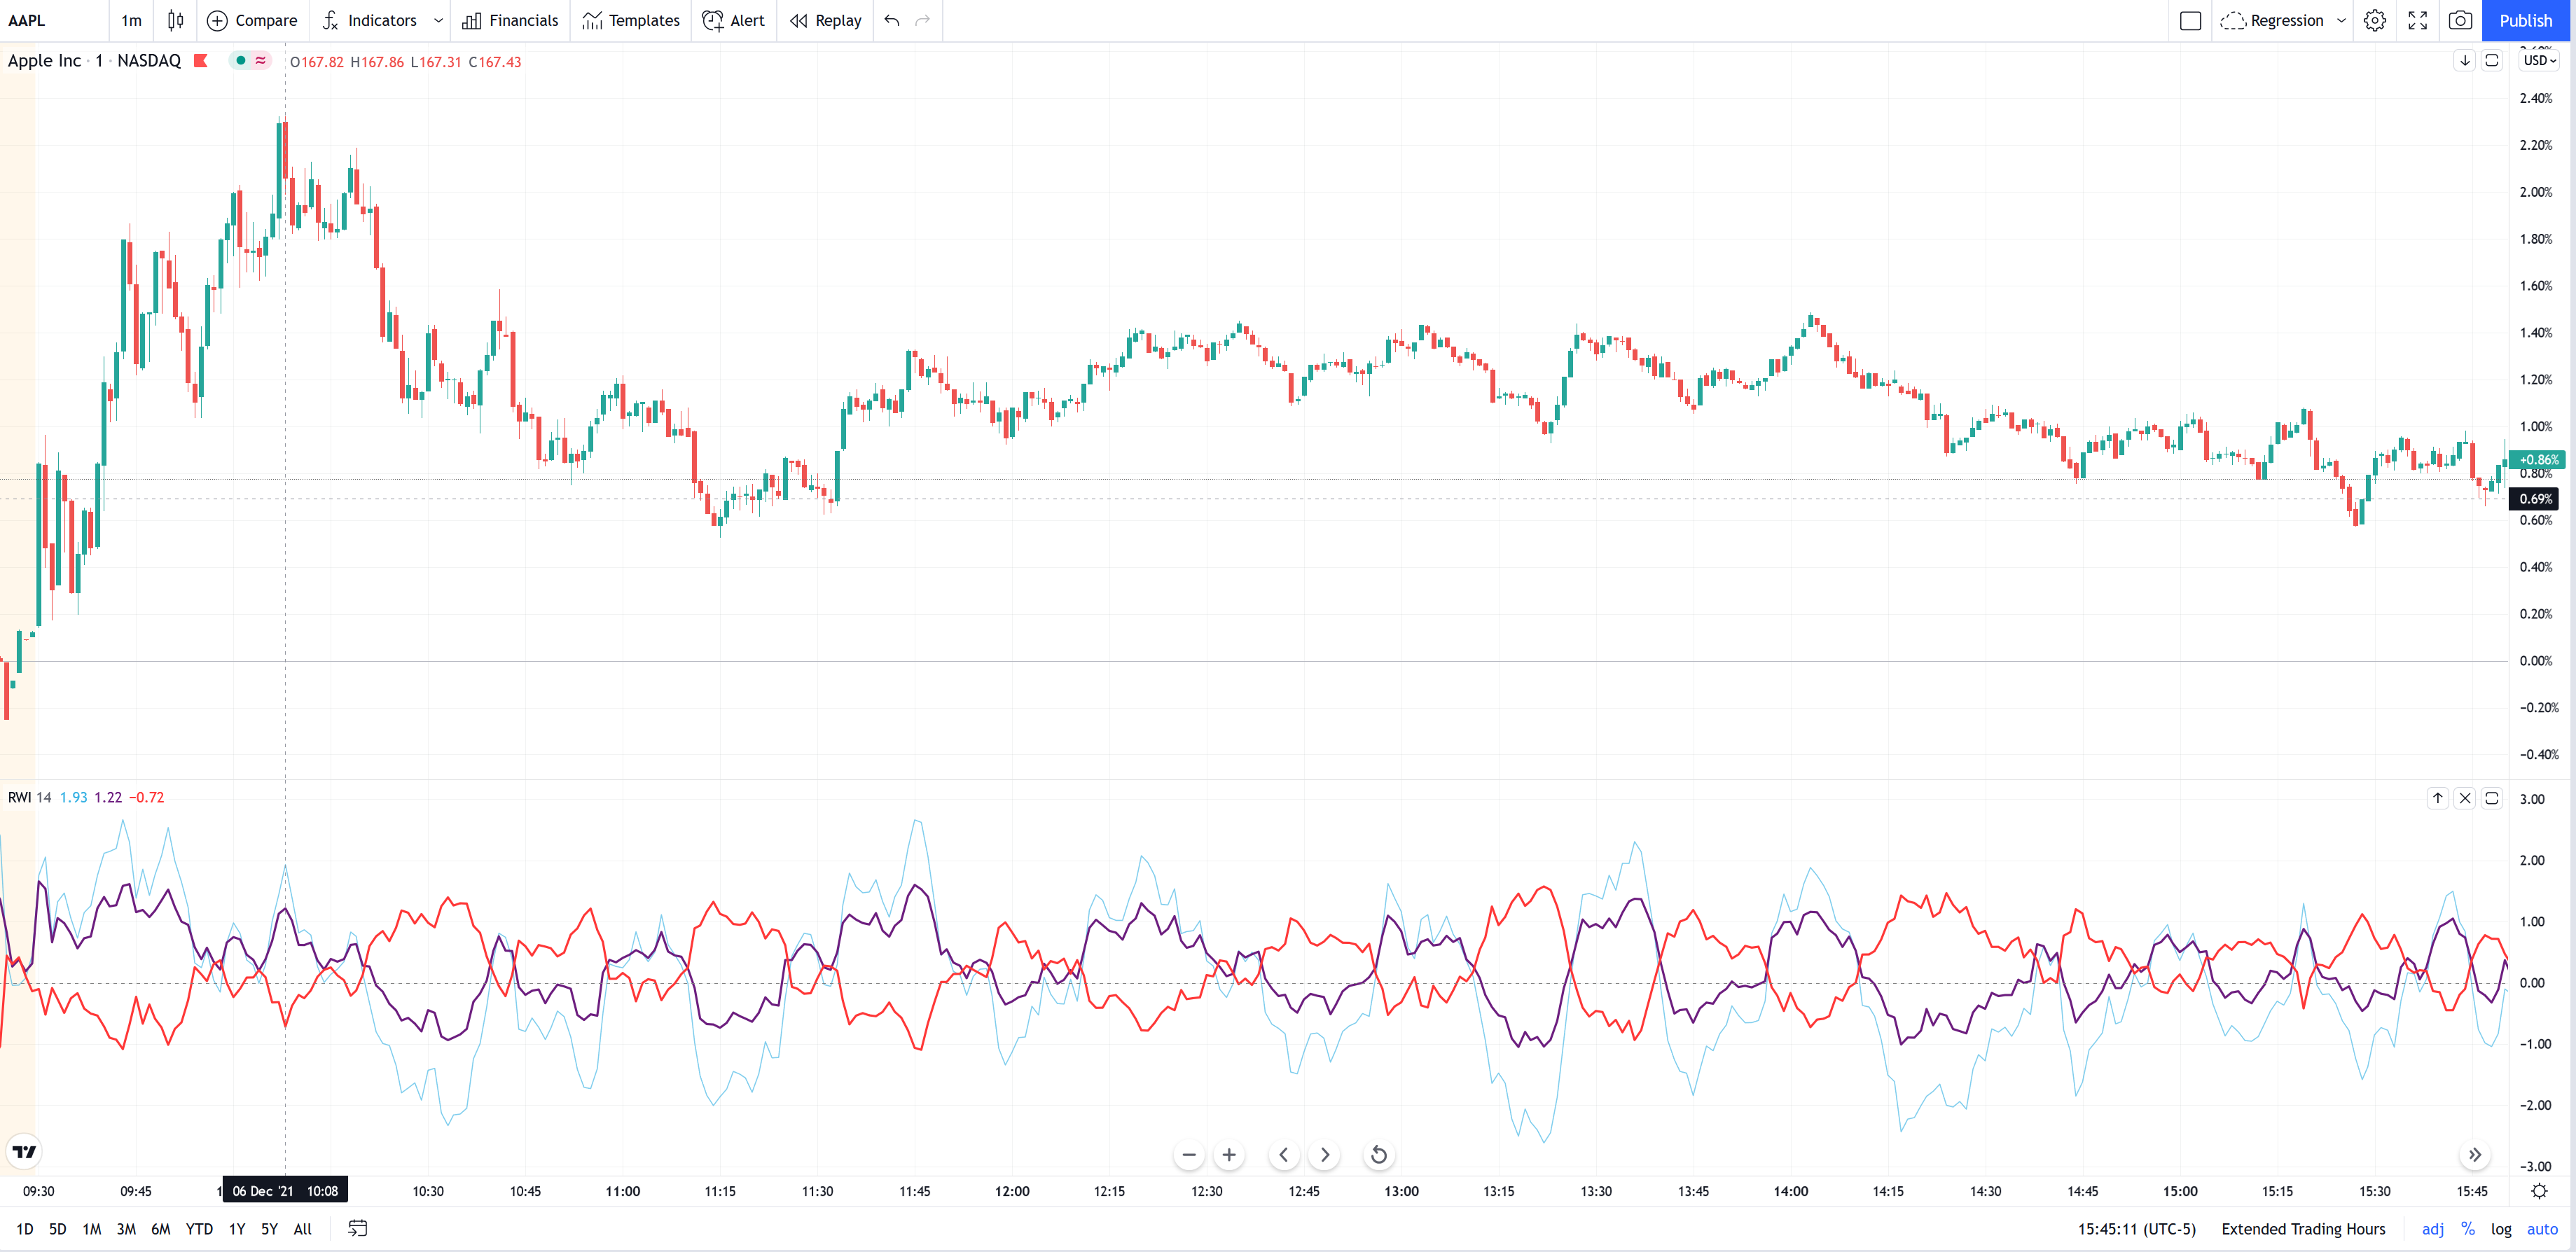Open the Regression saved layout
Screen dimensions: 2576x1252
click(2272, 20)
